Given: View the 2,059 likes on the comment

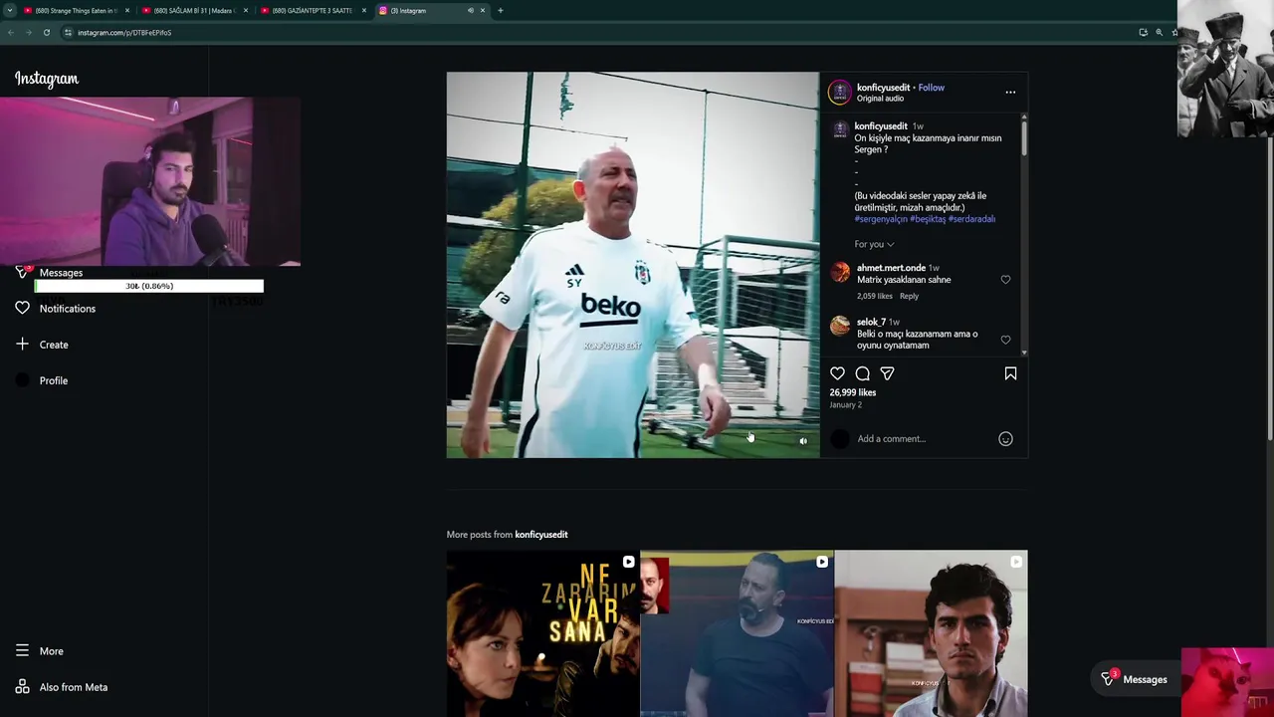Looking at the screenshot, I should 875,296.
